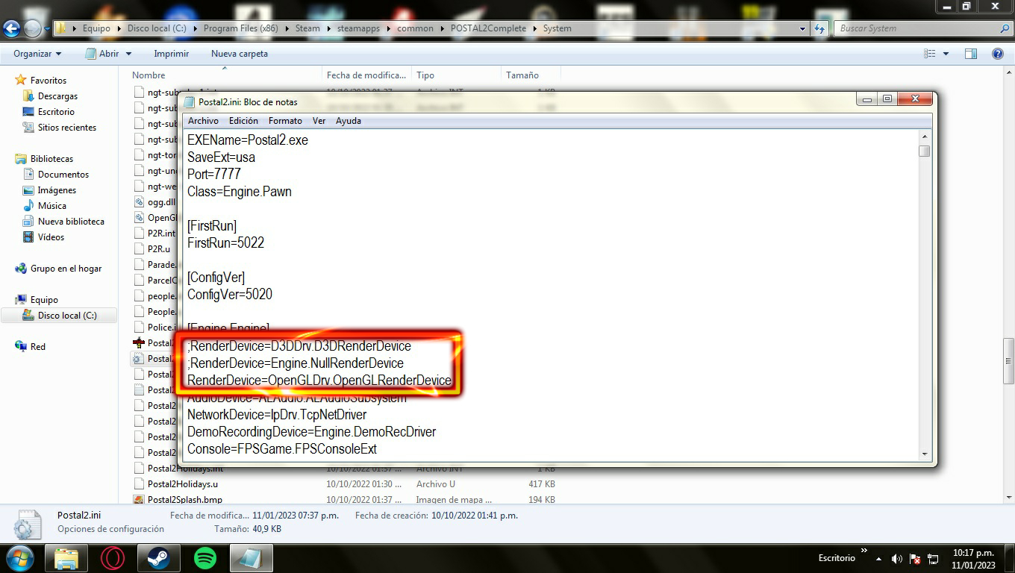
Task: Click the network icon in the system tray
Action: point(933,559)
